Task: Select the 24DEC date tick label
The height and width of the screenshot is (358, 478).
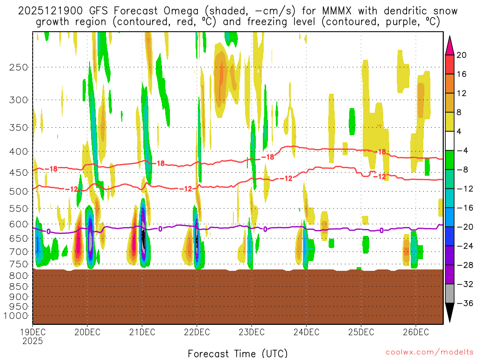Action: tap(306, 332)
